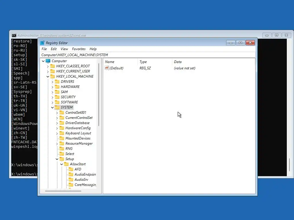Click the REG_SZ type cell

click(x=145, y=68)
